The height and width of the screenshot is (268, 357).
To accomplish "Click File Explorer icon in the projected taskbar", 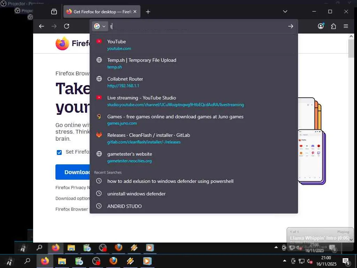I will [x=71, y=248].
